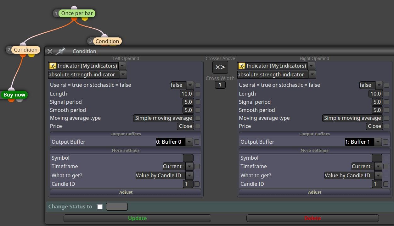Click the pin icon in Condition header

[60, 51]
